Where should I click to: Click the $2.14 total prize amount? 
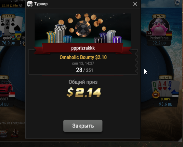84,93
